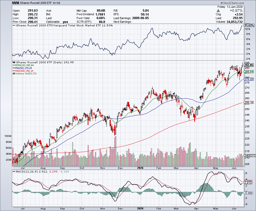Click the Chg value '+2.54'

tap(238, 14)
